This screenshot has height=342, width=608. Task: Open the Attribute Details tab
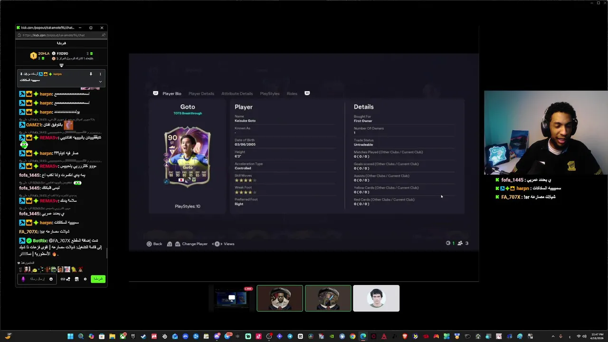(237, 94)
